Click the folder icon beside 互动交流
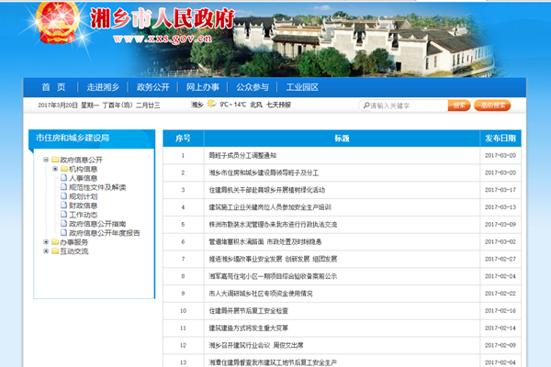The width and height of the screenshot is (551, 367). coord(55,251)
